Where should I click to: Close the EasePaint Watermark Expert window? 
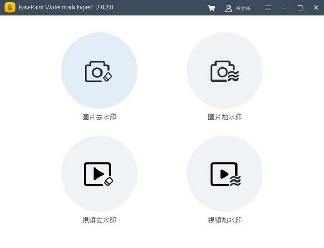316,8
